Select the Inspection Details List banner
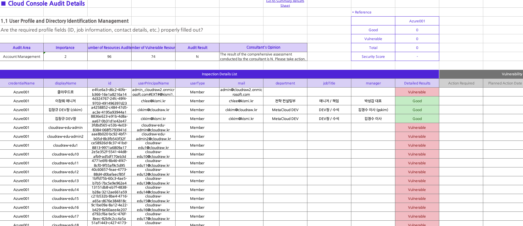This screenshot has height=226, width=523. 219,74
